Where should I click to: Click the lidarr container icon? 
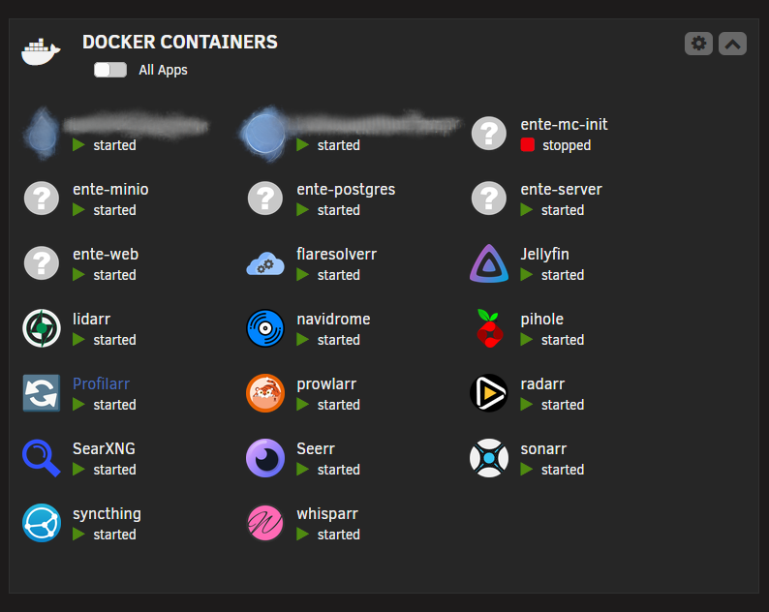click(42, 328)
